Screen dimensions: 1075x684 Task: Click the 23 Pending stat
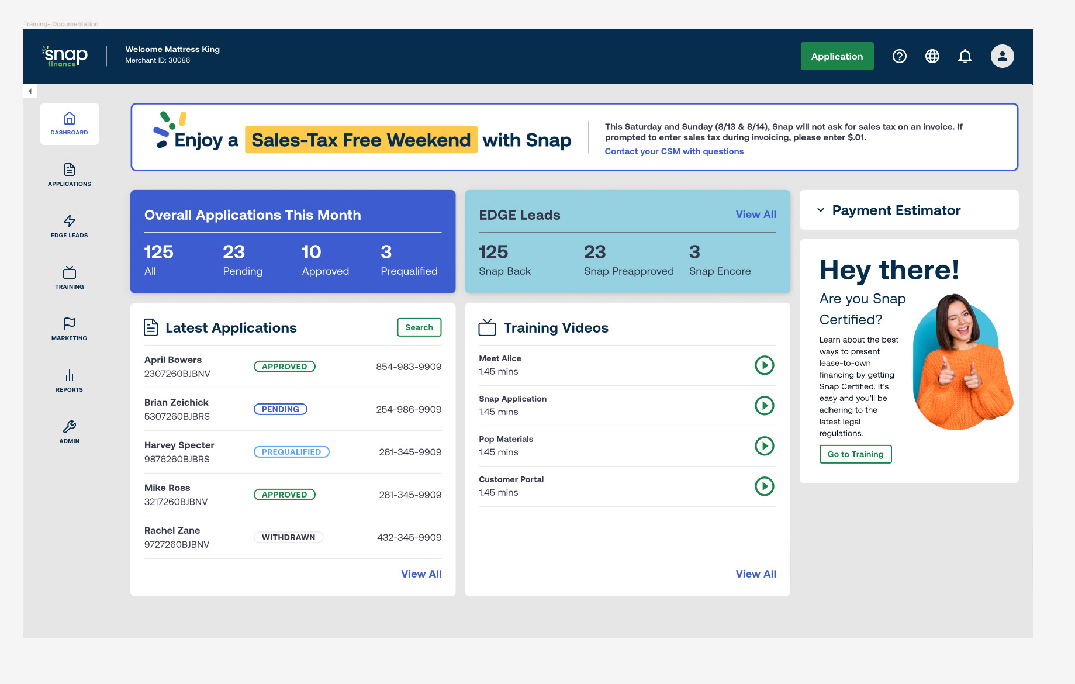[x=243, y=260]
